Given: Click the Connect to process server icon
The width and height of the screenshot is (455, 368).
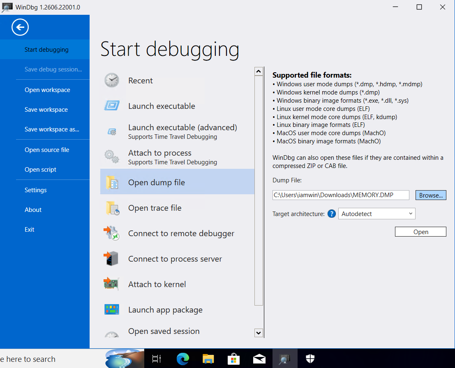Looking at the screenshot, I should [x=111, y=259].
